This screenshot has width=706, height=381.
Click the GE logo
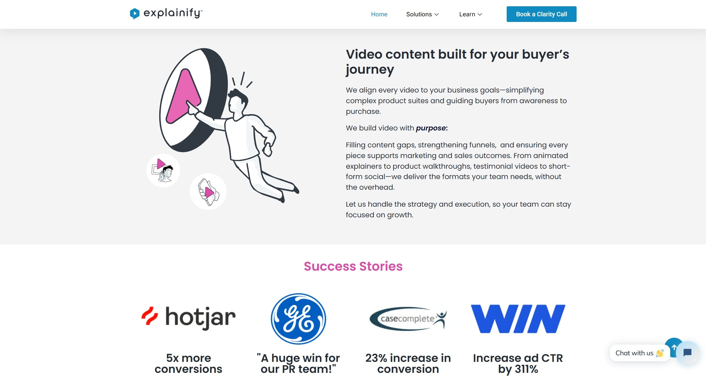click(298, 319)
